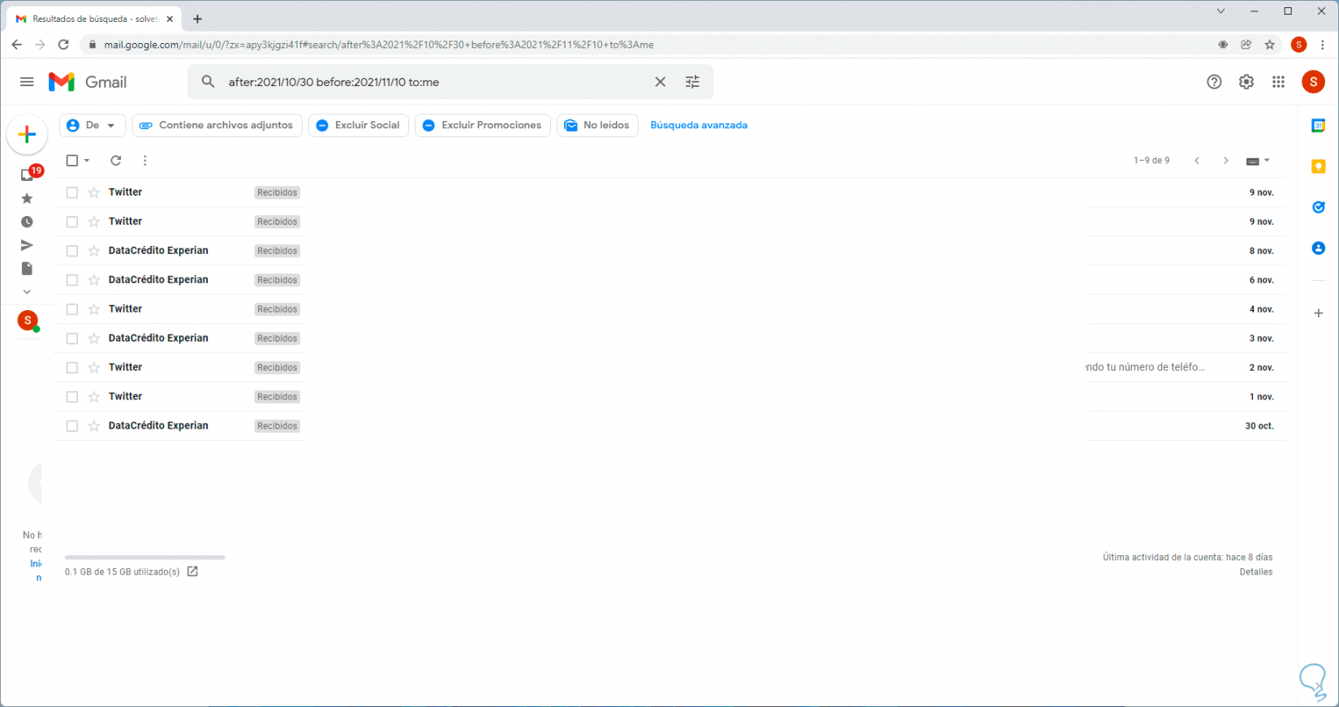The height and width of the screenshot is (707, 1339).
Task: Open Sent mail arrow icon
Action: pos(27,245)
